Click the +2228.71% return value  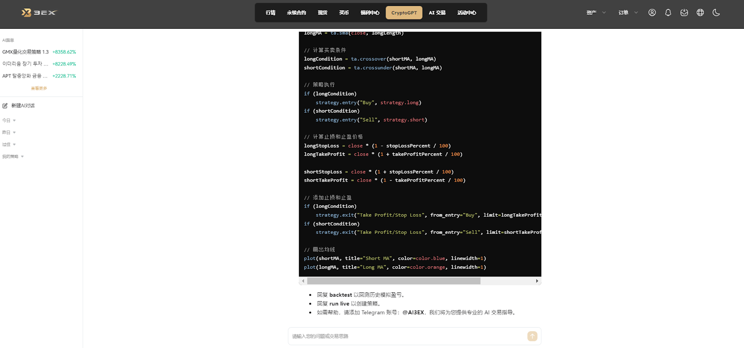(x=64, y=76)
